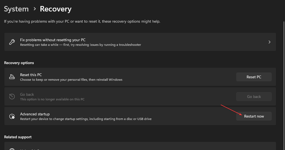285x150 pixels.
Task: Click the Reset this PC title text
Action: tap(31, 75)
